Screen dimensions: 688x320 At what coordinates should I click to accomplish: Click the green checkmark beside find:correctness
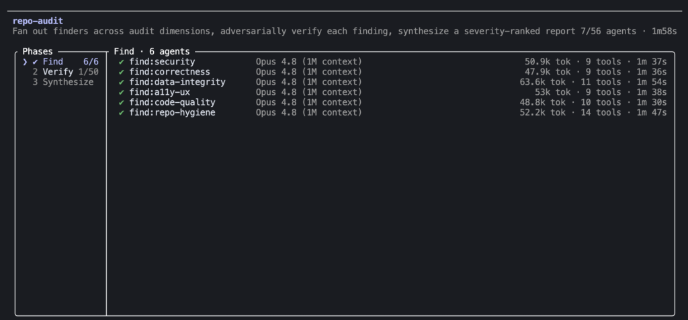(x=122, y=72)
